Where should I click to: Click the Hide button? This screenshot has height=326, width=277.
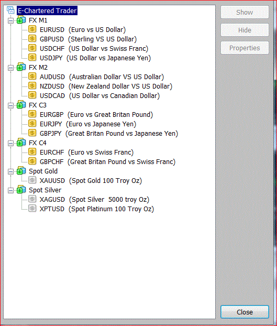tap(245, 30)
